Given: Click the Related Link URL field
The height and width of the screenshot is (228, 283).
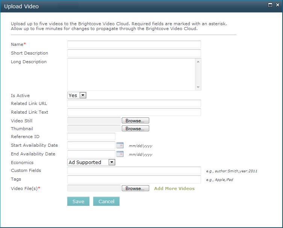Looking at the screenshot, I should click(134, 103).
